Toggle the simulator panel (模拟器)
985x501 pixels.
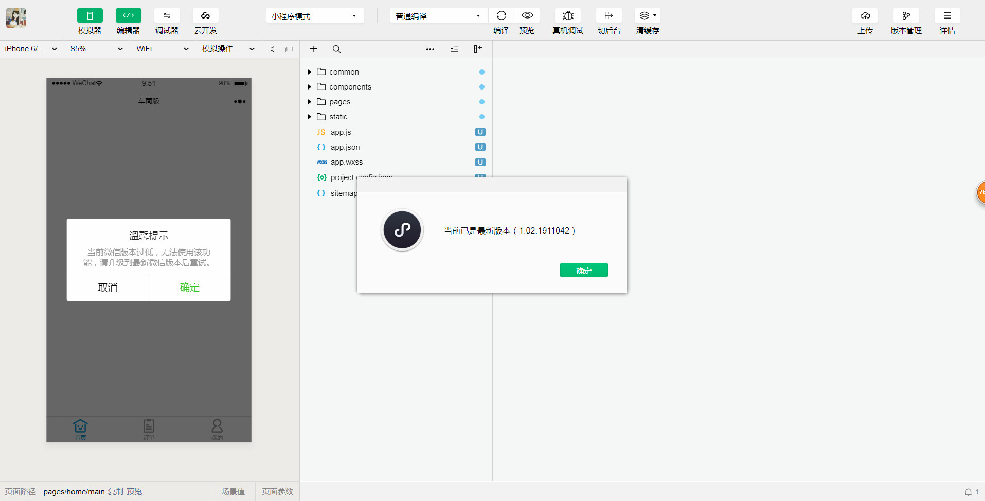(x=89, y=16)
